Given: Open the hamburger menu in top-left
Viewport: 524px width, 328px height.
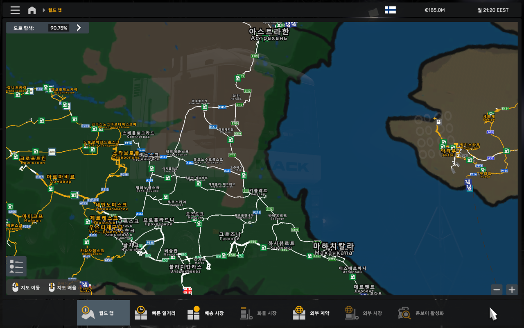Looking at the screenshot, I should pos(15,10).
